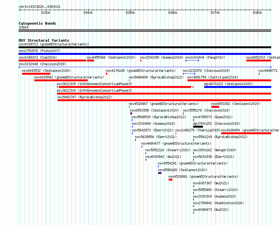Select nsv4526487 gnomAD variant label
The image size is (280, 225).
point(164,104)
